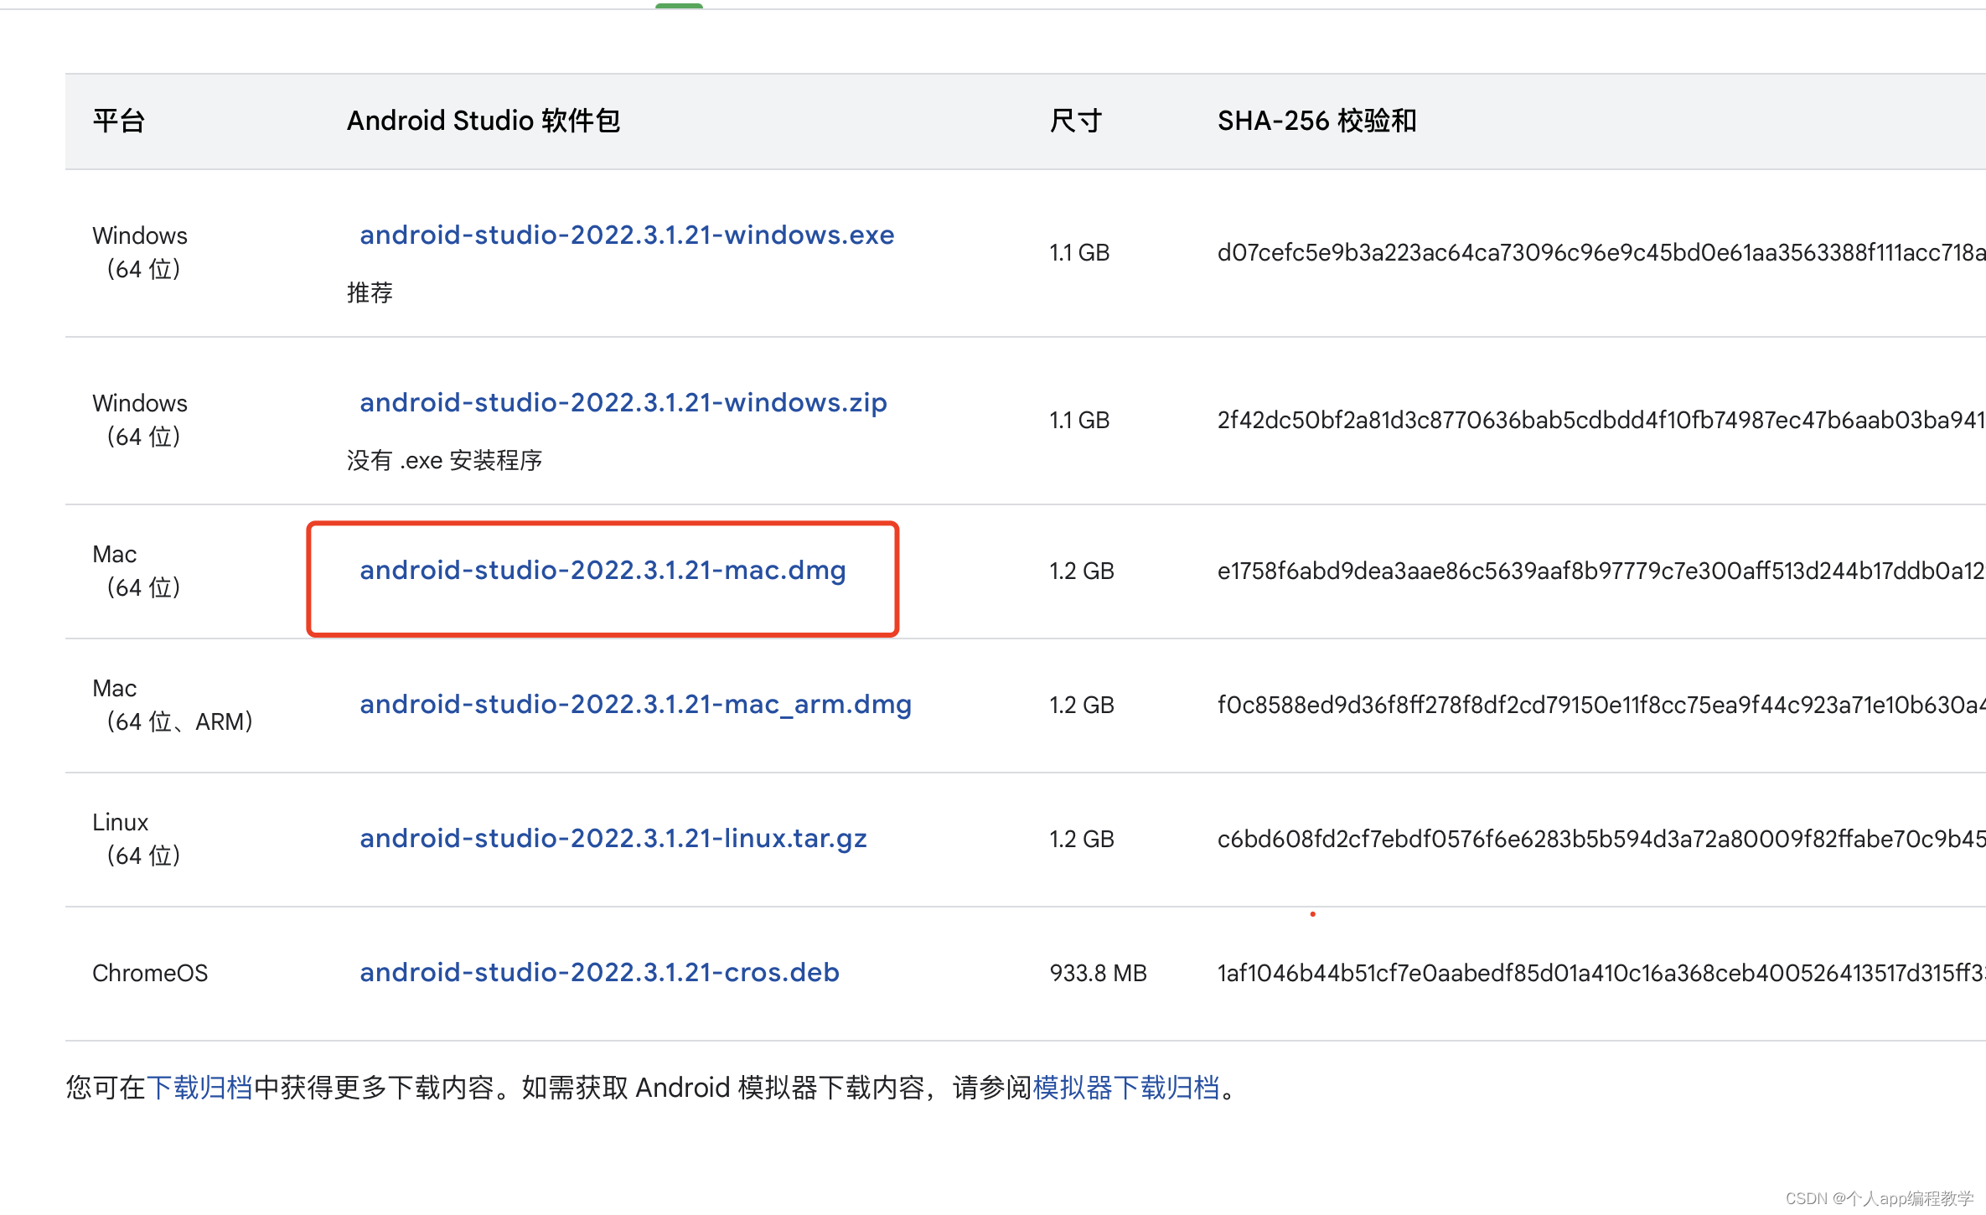Select the 1.1 GB size in the windows.exe row
Screen dimensions: 1986x1215
1079,252
